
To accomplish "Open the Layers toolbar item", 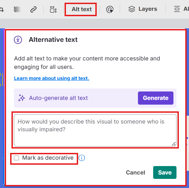I will coord(143,9).
